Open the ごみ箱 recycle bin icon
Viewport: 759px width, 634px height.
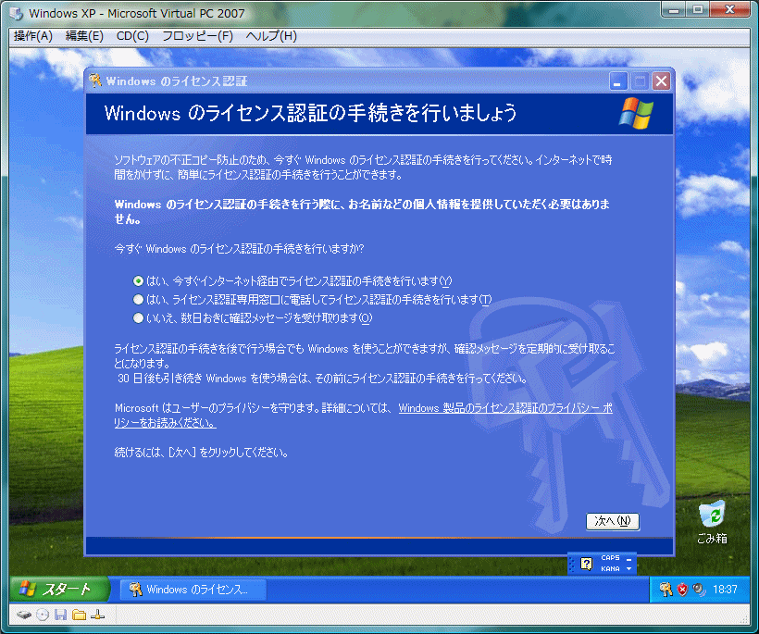point(712,522)
